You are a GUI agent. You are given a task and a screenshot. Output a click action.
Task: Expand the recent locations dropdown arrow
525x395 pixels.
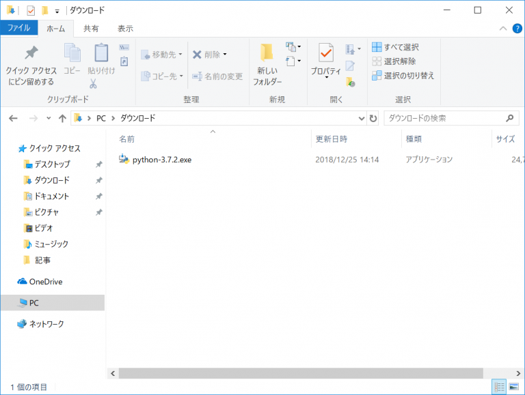click(48, 118)
